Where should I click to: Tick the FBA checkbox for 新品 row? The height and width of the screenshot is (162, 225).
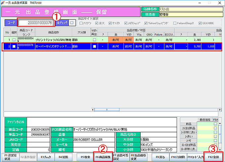(x=215, y=124)
